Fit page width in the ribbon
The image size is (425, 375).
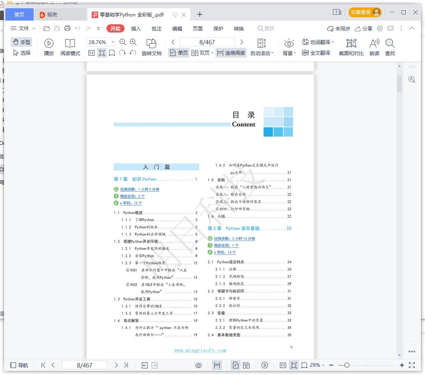[x=112, y=53]
